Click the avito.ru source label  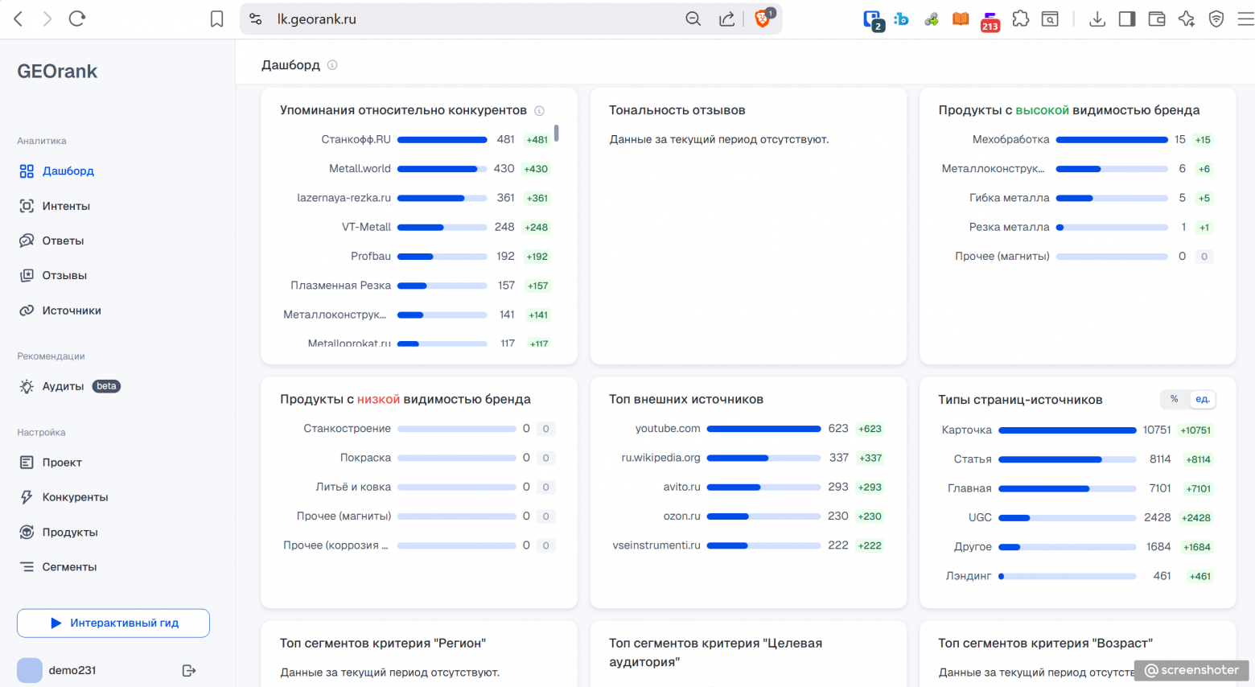(x=682, y=487)
